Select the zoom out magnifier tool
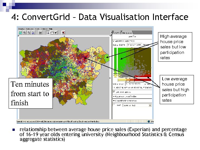Viewport: 200px width, 150px height. click(x=29, y=33)
